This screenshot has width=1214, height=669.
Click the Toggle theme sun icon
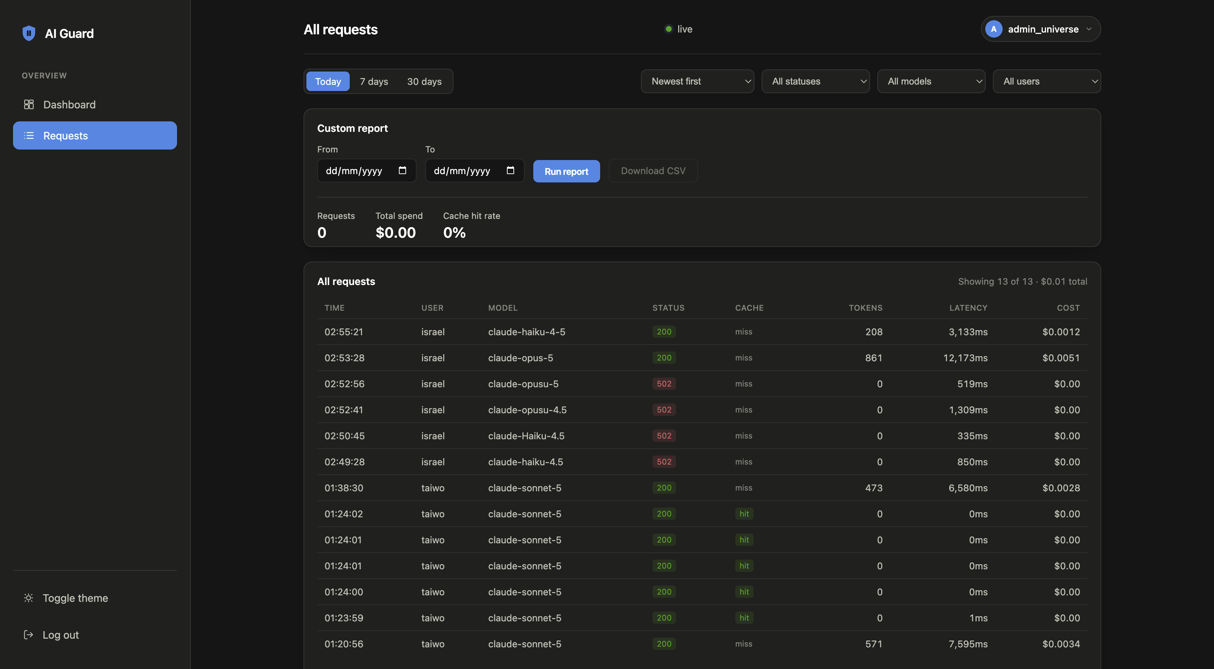28,598
